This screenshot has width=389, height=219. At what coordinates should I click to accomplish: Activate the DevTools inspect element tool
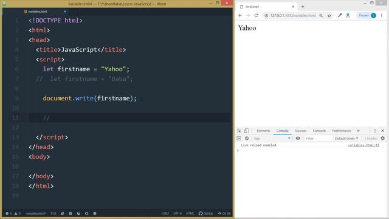click(239, 131)
